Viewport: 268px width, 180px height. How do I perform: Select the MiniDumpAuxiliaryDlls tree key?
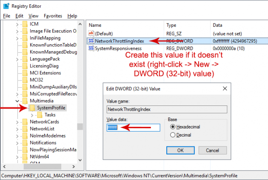click(53, 87)
